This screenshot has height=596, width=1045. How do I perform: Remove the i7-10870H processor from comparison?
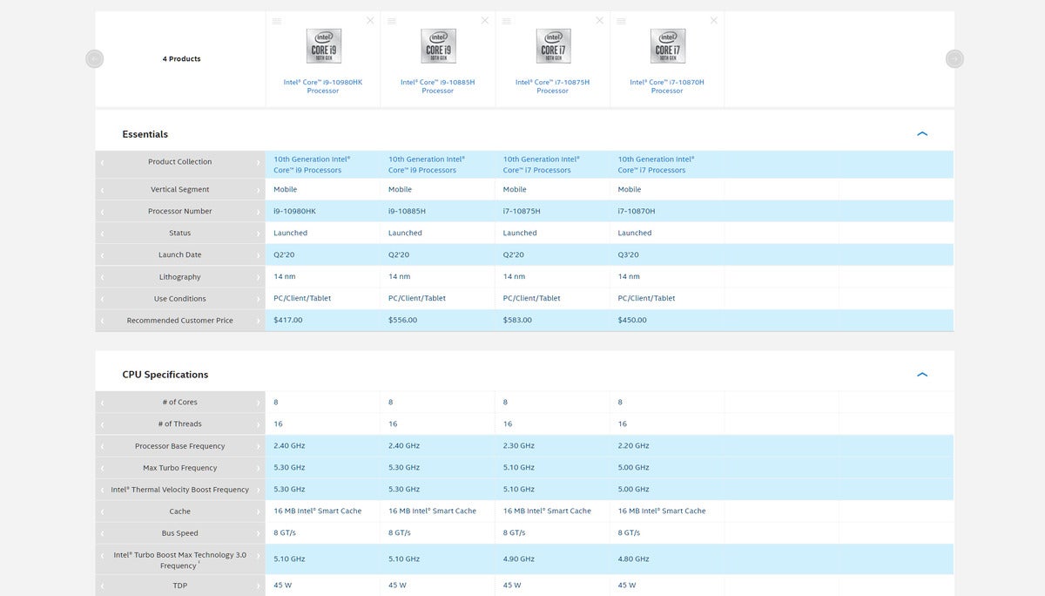pos(714,21)
